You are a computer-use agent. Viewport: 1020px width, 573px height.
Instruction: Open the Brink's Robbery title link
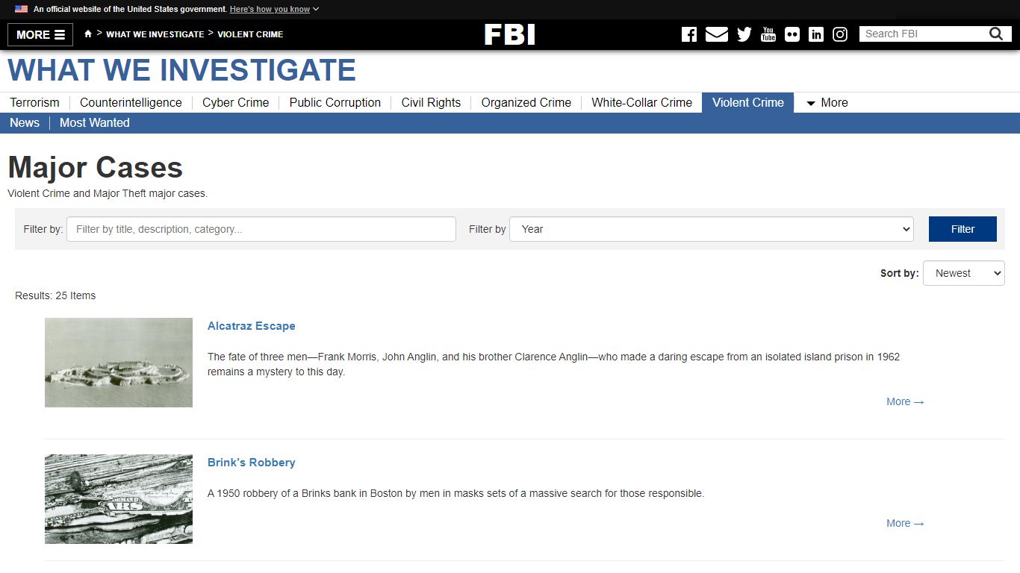[252, 463]
